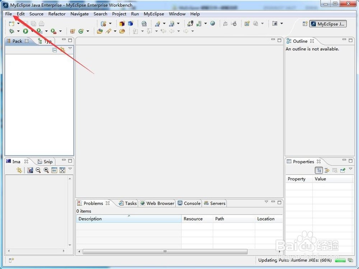Click the fast view icon in status bar
This screenshot has height=269, width=359.
pos(11,260)
